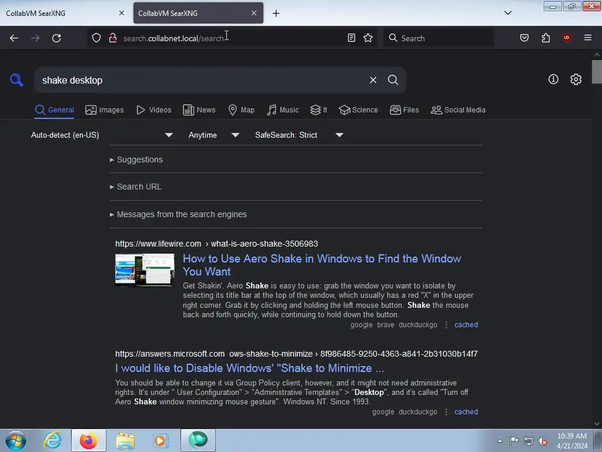Click the vertical three-dot menu of lifewire result
602x452 pixels.
click(446, 325)
